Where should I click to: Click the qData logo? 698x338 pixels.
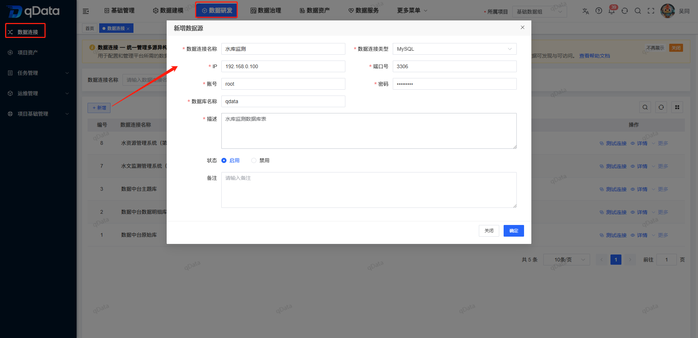coord(33,11)
